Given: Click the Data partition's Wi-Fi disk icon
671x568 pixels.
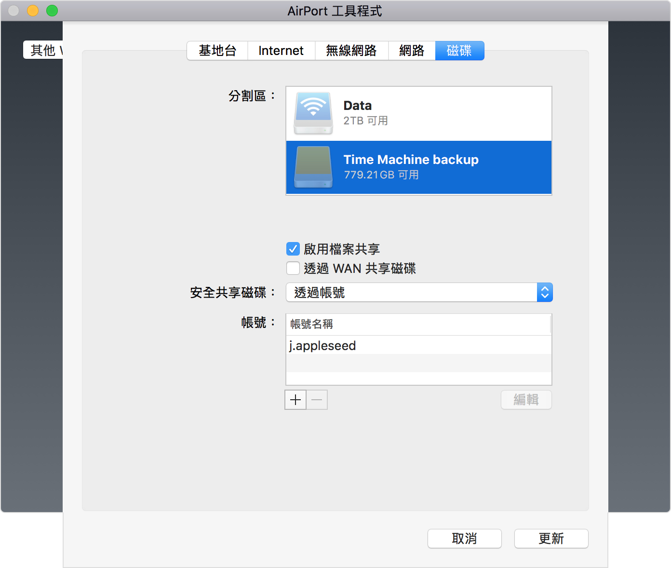Looking at the screenshot, I should [x=313, y=113].
